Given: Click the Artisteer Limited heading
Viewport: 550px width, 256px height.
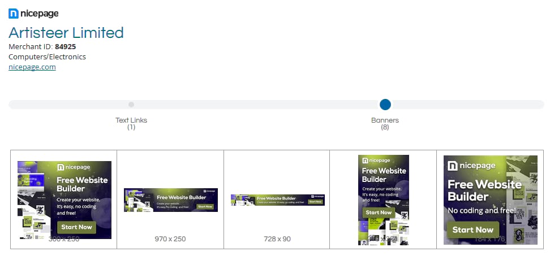Looking at the screenshot, I should click(66, 33).
